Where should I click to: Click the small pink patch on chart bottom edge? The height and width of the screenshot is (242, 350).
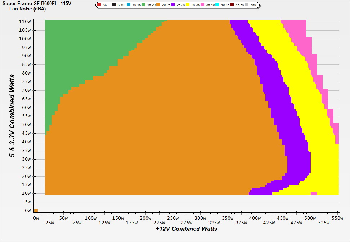click(x=314, y=193)
